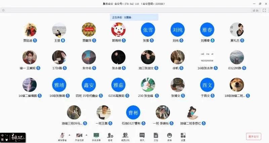Expand video options arrow beside camera
The image size is (269, 143).
pyautogui.click(x=86, y=135)
